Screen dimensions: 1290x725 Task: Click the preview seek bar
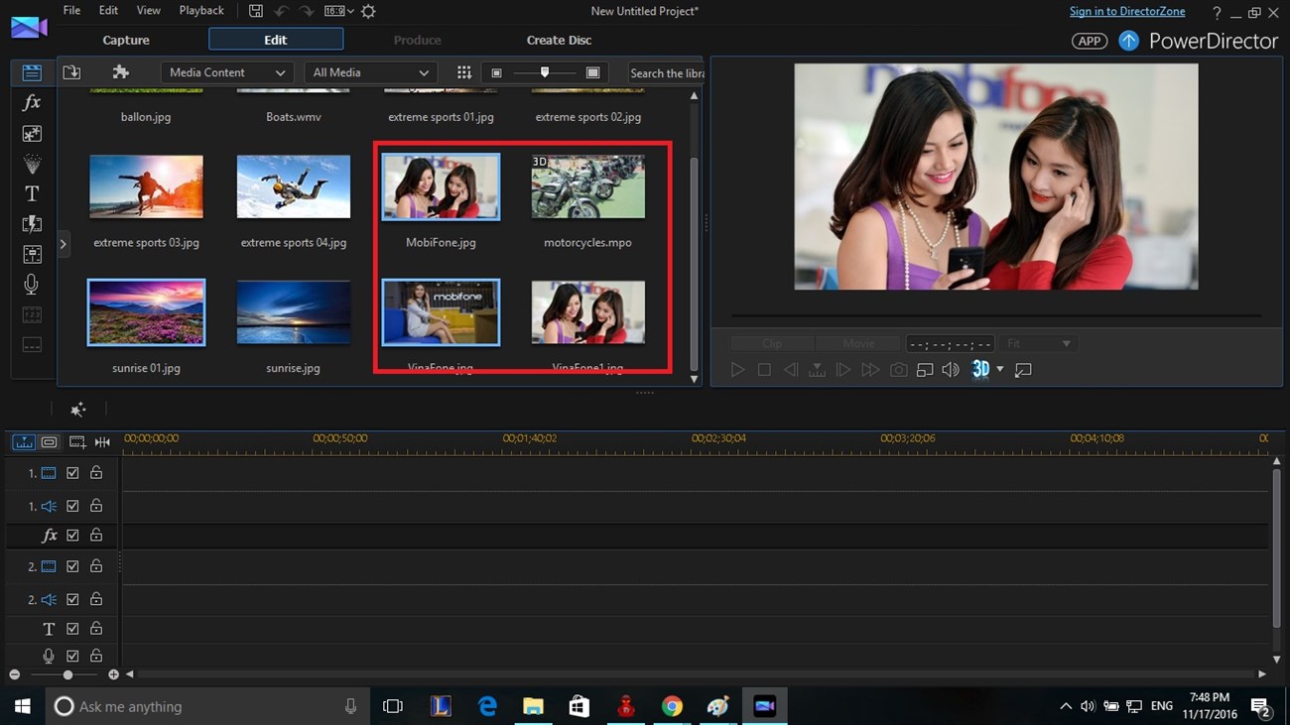pos(995,315)
